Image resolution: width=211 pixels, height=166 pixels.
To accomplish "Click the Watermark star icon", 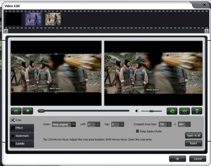I will [13, 136].
